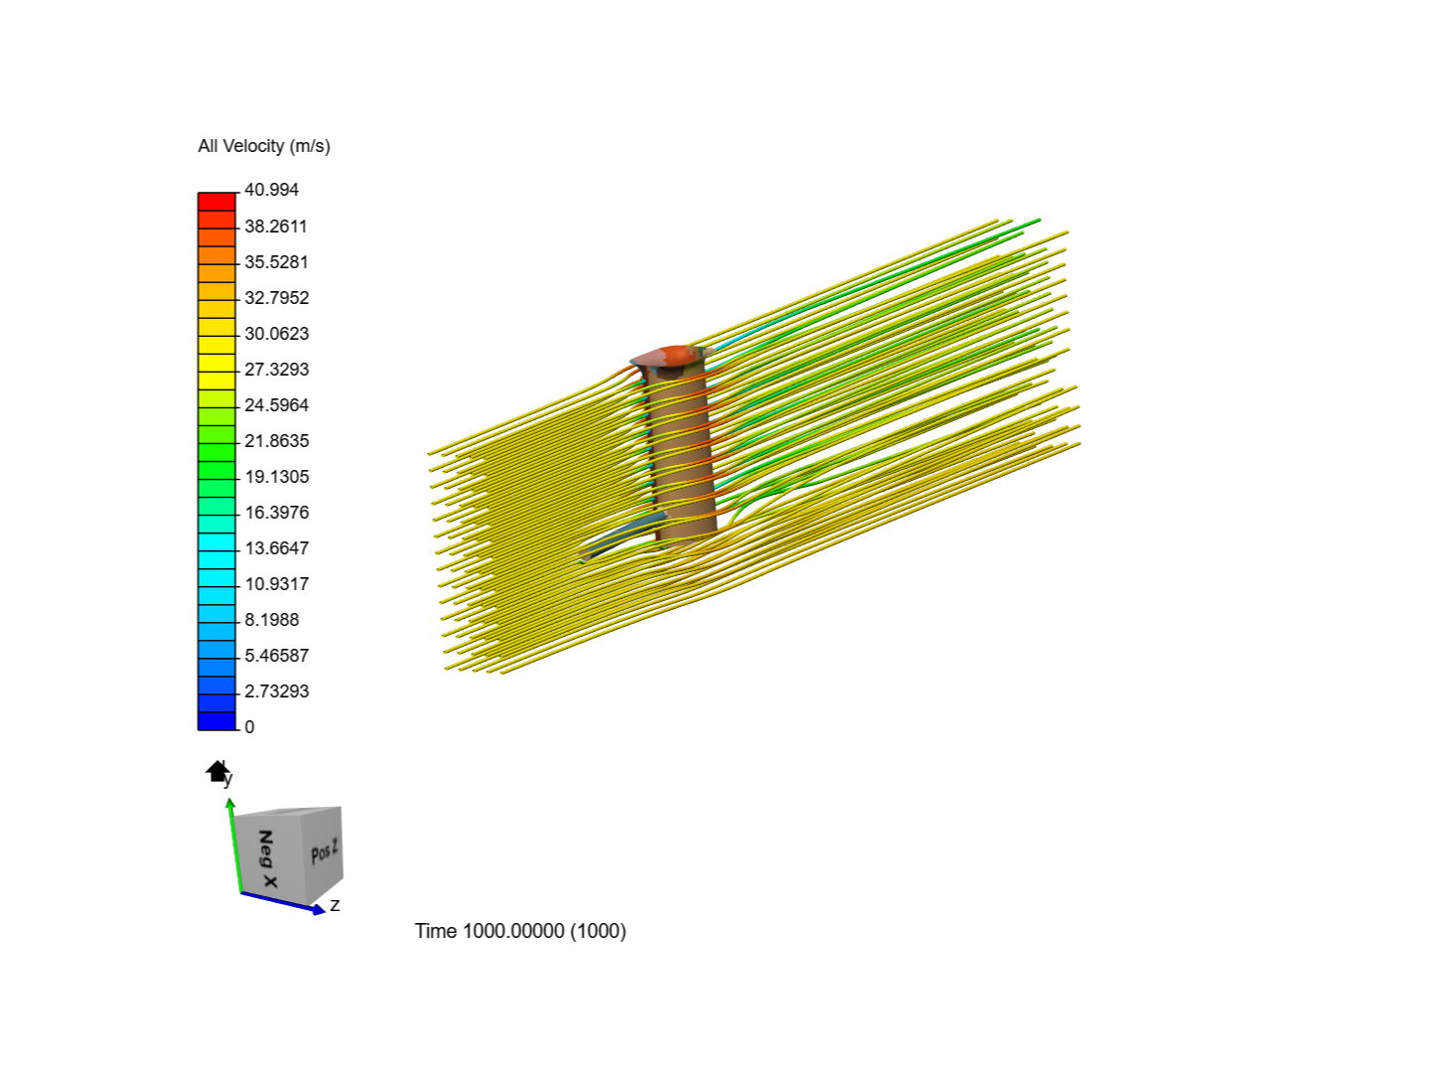
Task: Pick the bottom dark blue legend band
Action: coord(216,721)
